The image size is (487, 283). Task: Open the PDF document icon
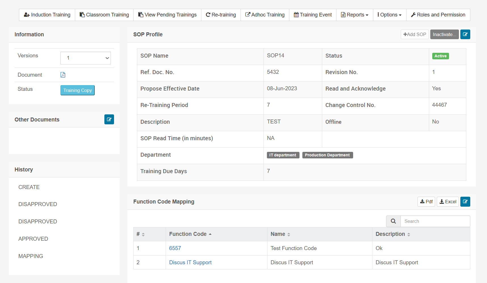[x=63, y=75]
